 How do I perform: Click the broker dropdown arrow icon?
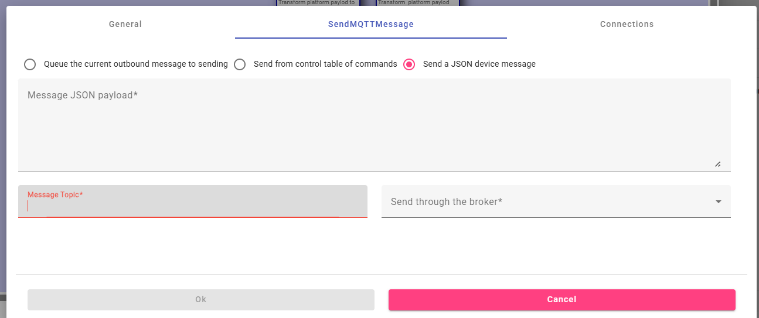719,201
